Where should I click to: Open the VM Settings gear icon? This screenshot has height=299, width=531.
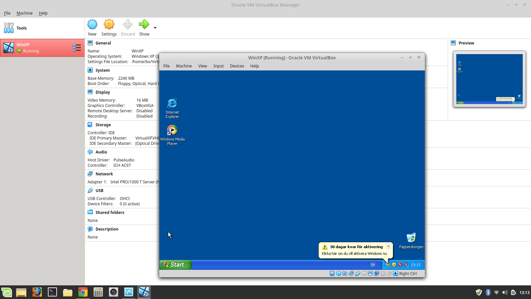(x=109, y=25)
